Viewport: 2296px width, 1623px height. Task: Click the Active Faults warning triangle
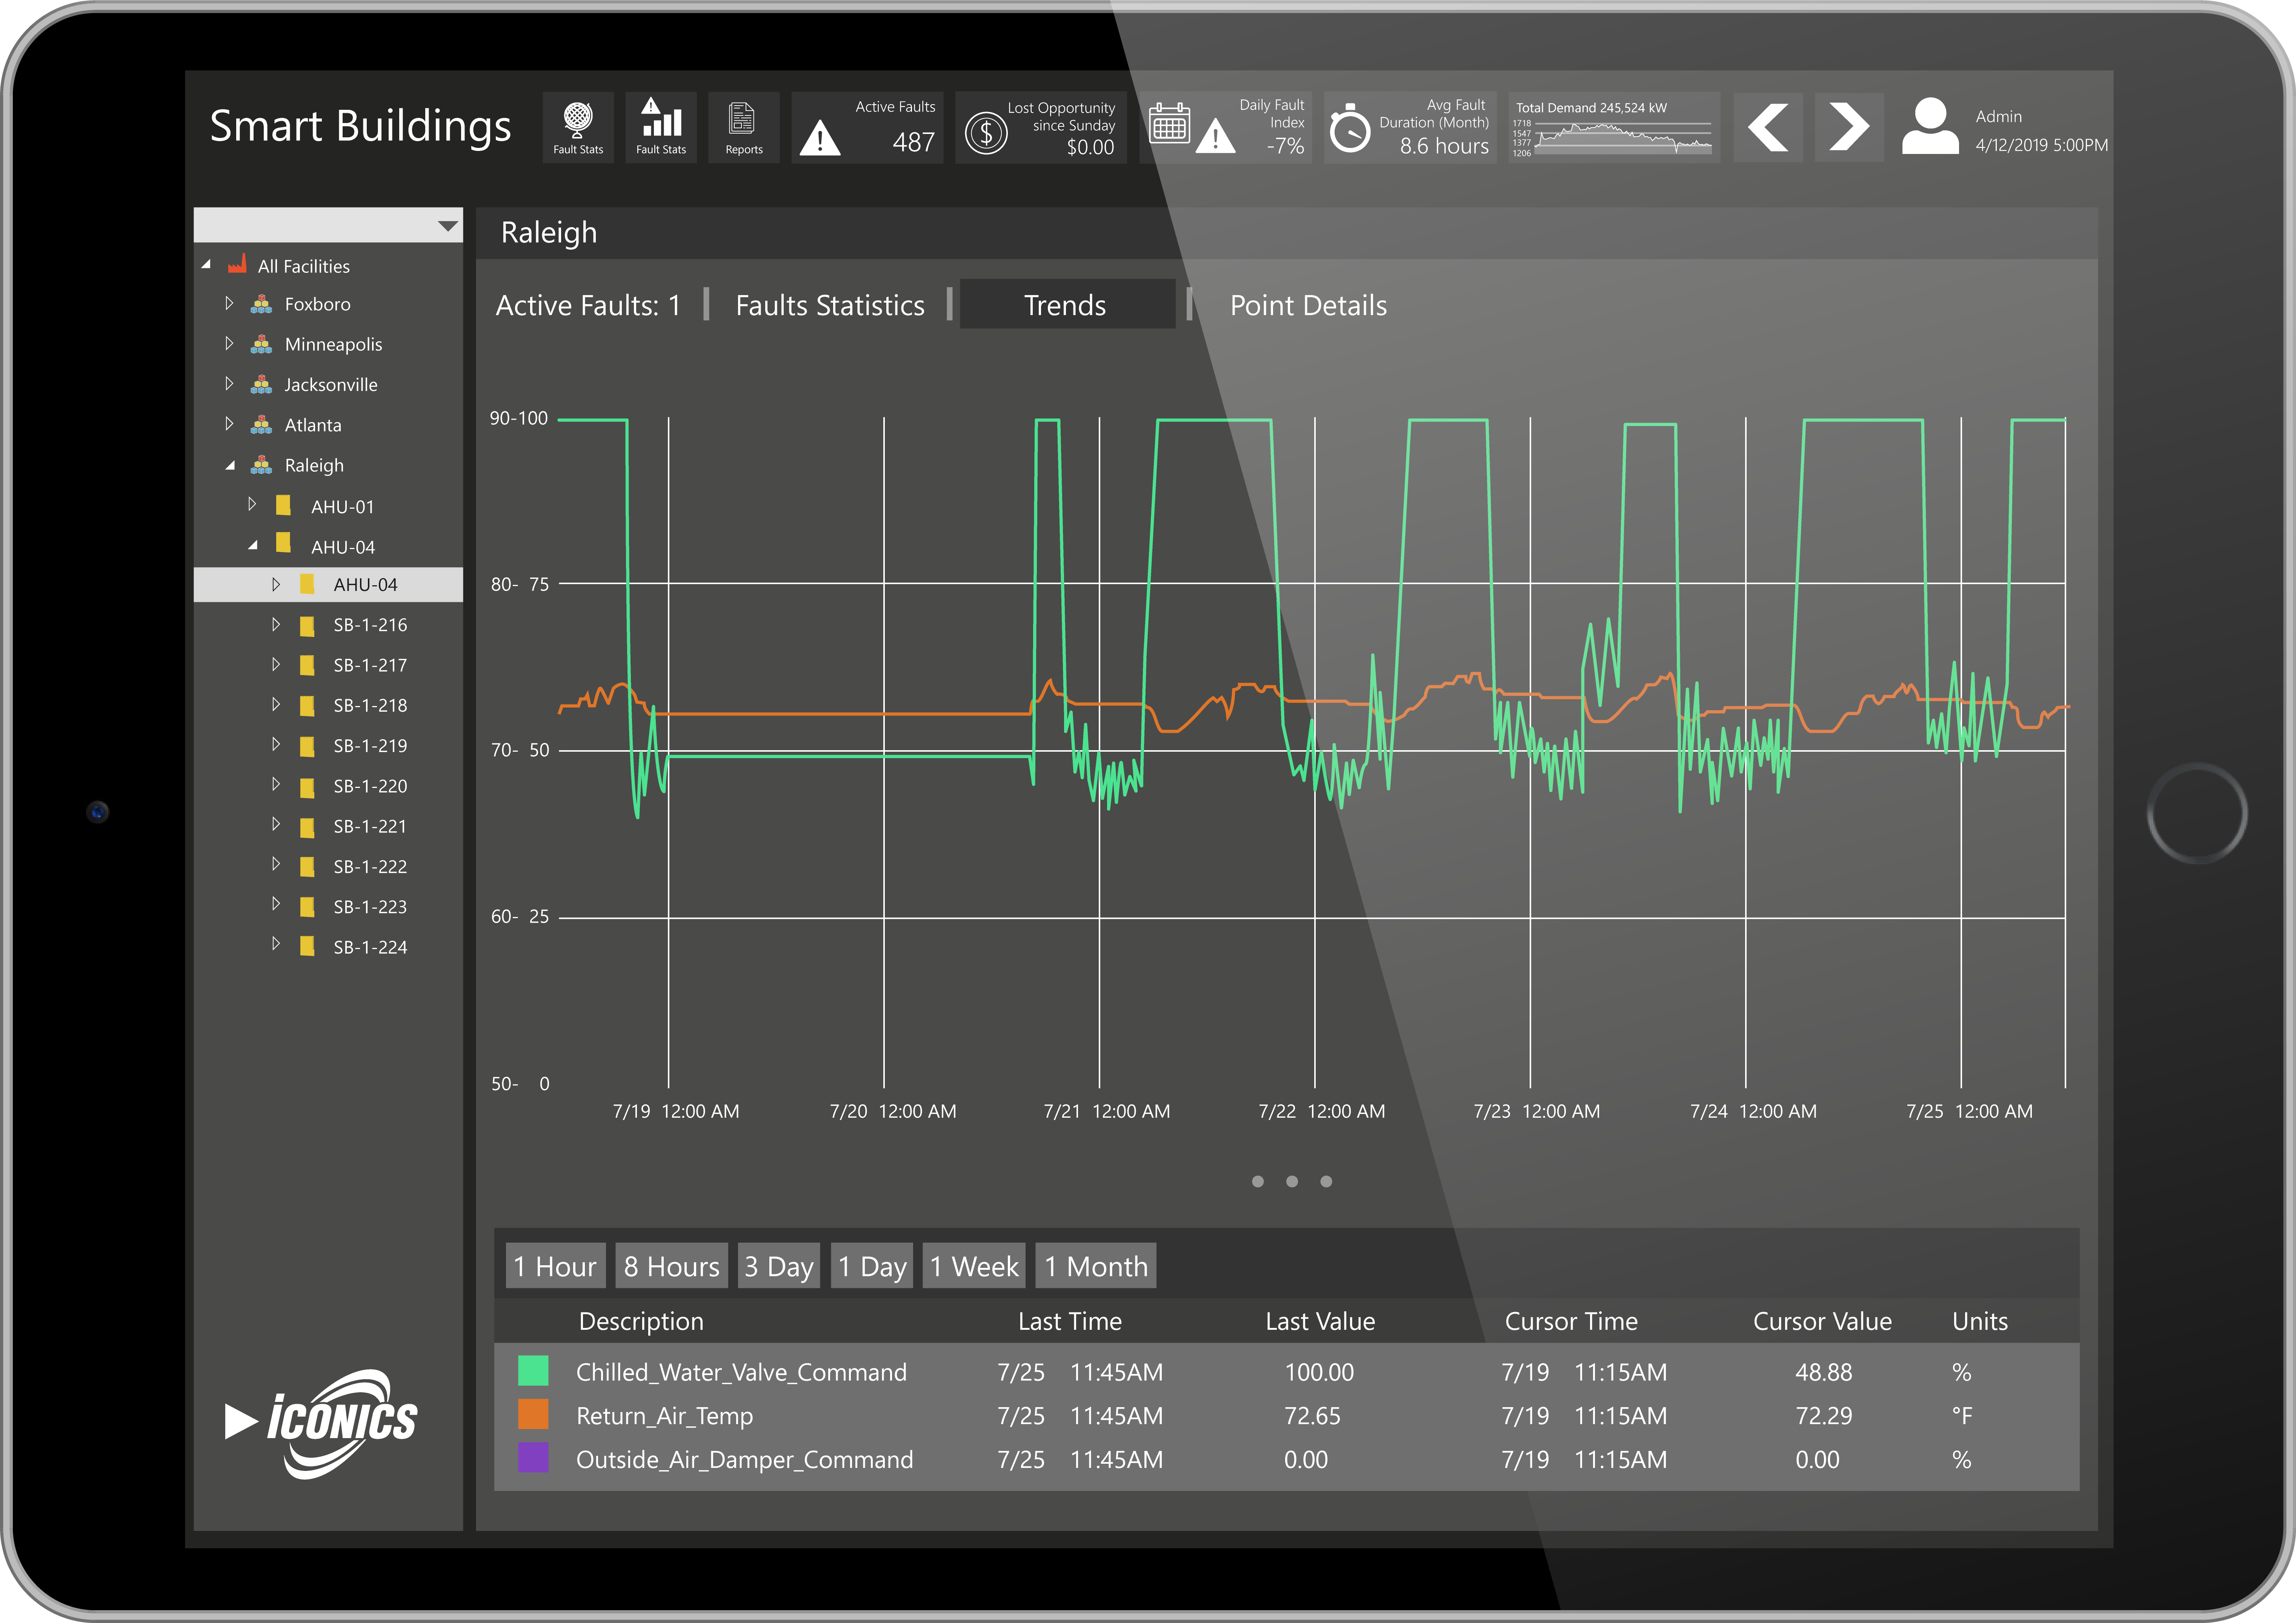pyautogui.click(x=820, y=138)
